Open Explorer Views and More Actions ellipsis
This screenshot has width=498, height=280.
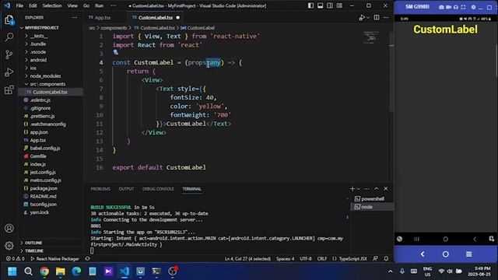point(75,17)
